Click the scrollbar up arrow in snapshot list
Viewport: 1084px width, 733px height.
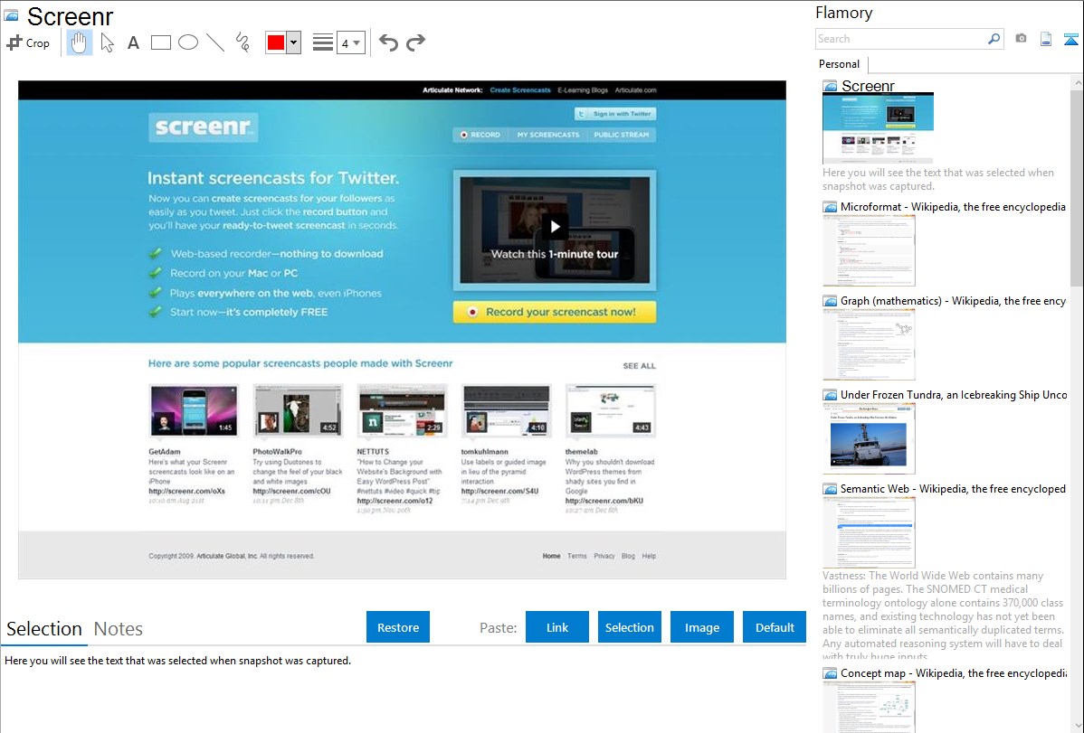(x=1077, y=83)
